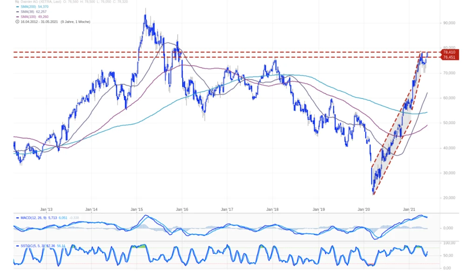Click the SSTOC legend color marker
This screenshot has height=273, width=466.
(x=17, y=245)
